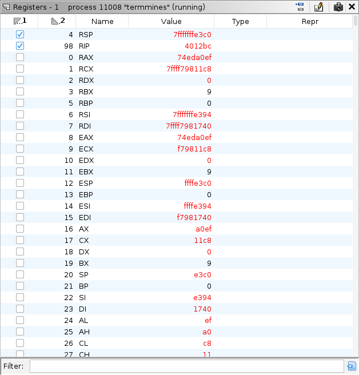Sort by register number column header icon
This screenshot has height=375, width=359.
[58, 21]
